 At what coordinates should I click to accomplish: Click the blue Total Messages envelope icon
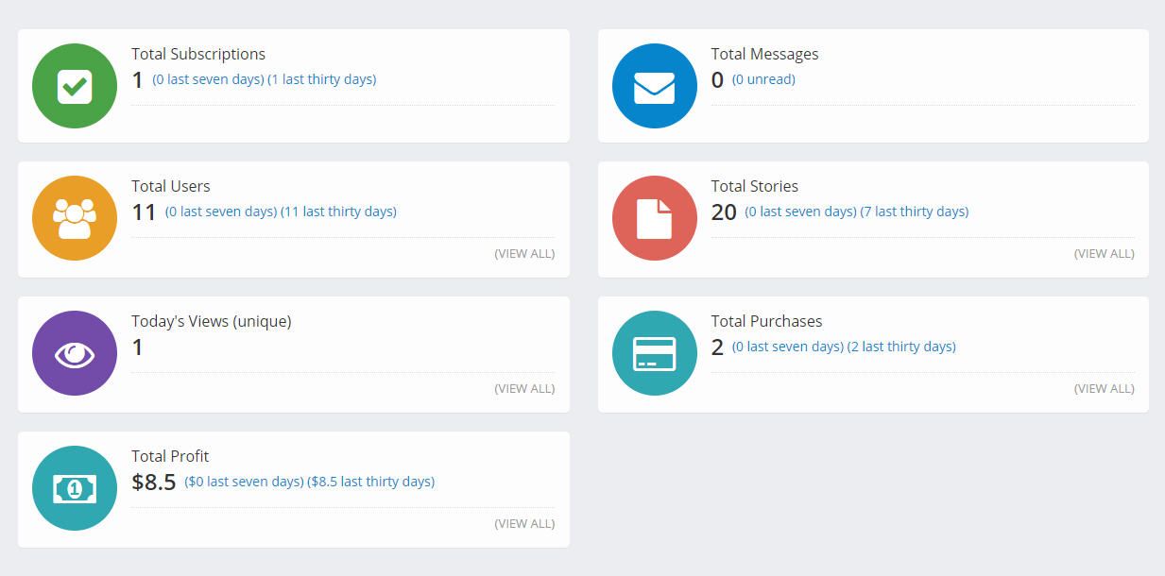pos(654,86)
